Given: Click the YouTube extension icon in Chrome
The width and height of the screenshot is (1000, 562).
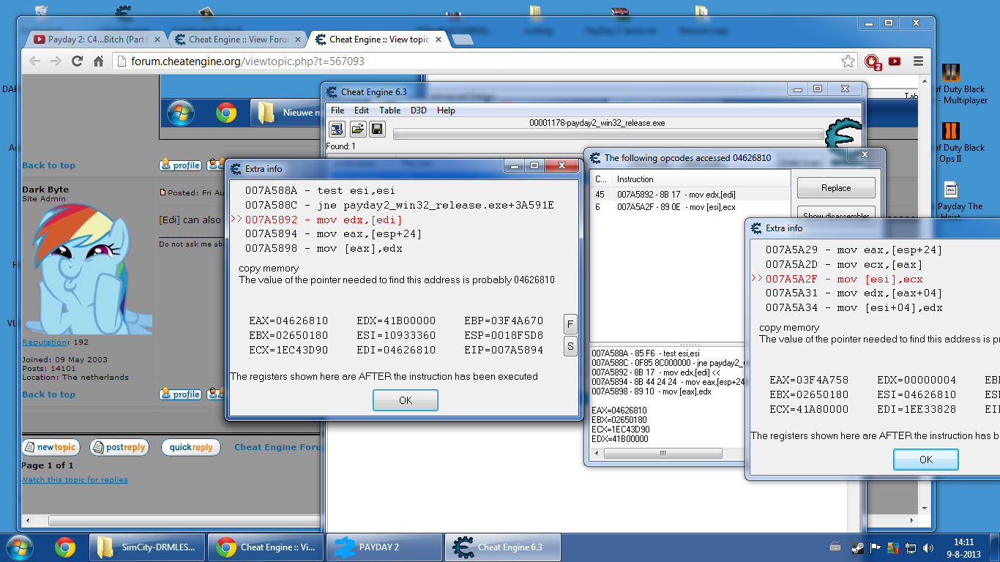Looking at the screenshot, I should 894,61.
